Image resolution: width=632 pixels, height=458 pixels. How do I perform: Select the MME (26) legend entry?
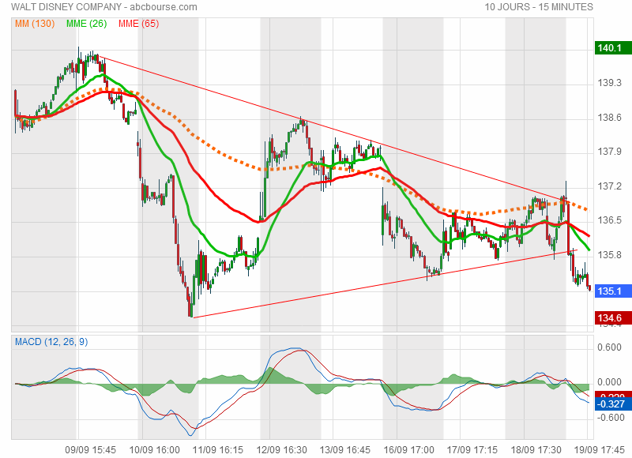pos(87,24)
